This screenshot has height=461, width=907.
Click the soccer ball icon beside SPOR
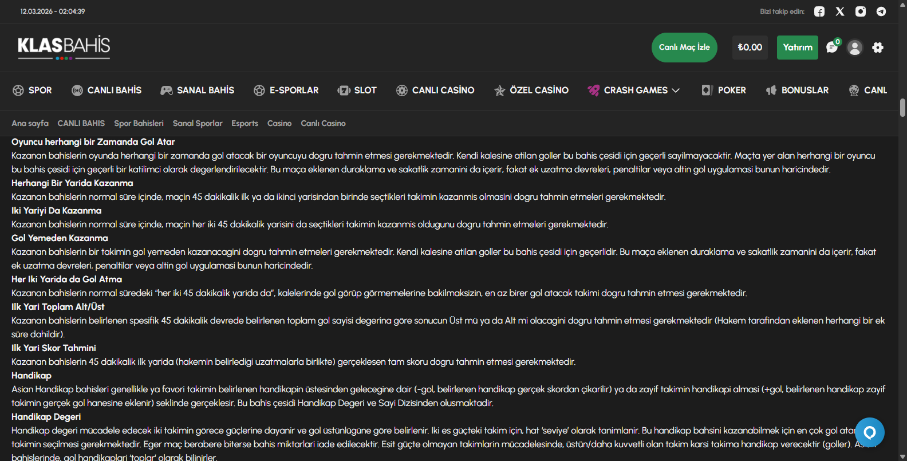[x=18, y=90]
